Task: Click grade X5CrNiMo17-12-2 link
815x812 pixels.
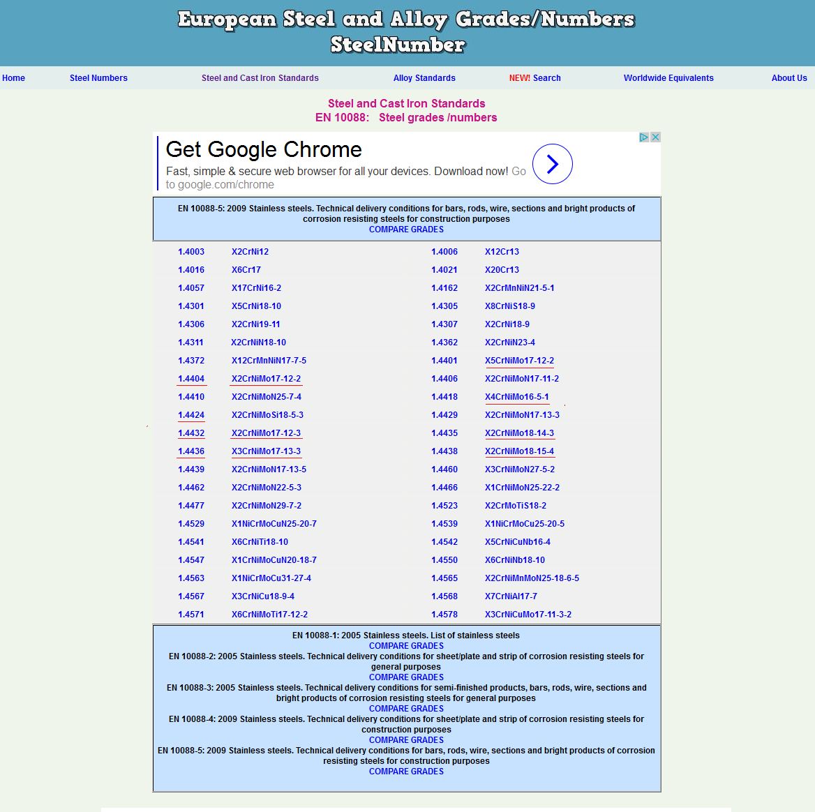Action: [519, 361]
